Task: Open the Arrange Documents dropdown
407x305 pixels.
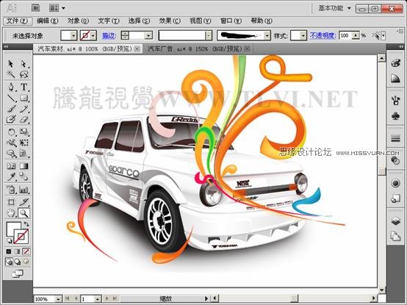Action: [x=57, y=8]
